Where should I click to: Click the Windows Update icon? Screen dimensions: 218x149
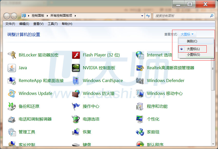click(x=12, y=93)
